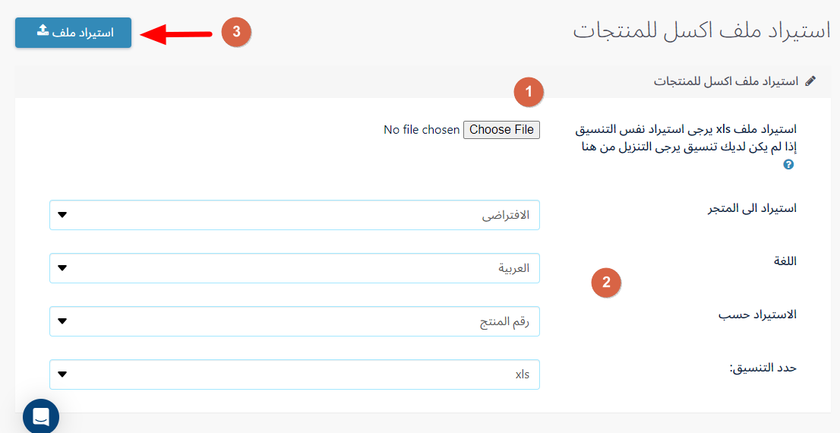The height and width of the screenshot is (433, 840).
Task: Click the blue help question mark icon
Action: point(788,165)
